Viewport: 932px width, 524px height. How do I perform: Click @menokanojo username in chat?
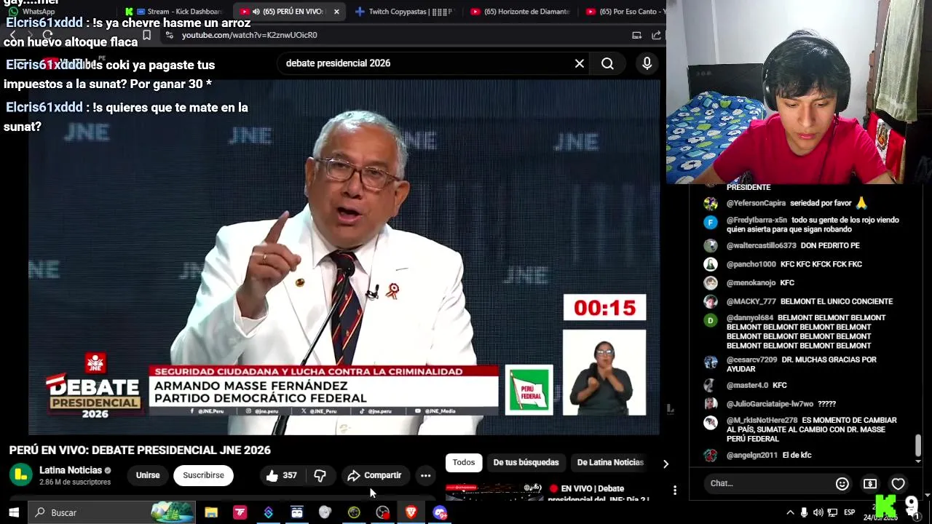pos(751,282)
